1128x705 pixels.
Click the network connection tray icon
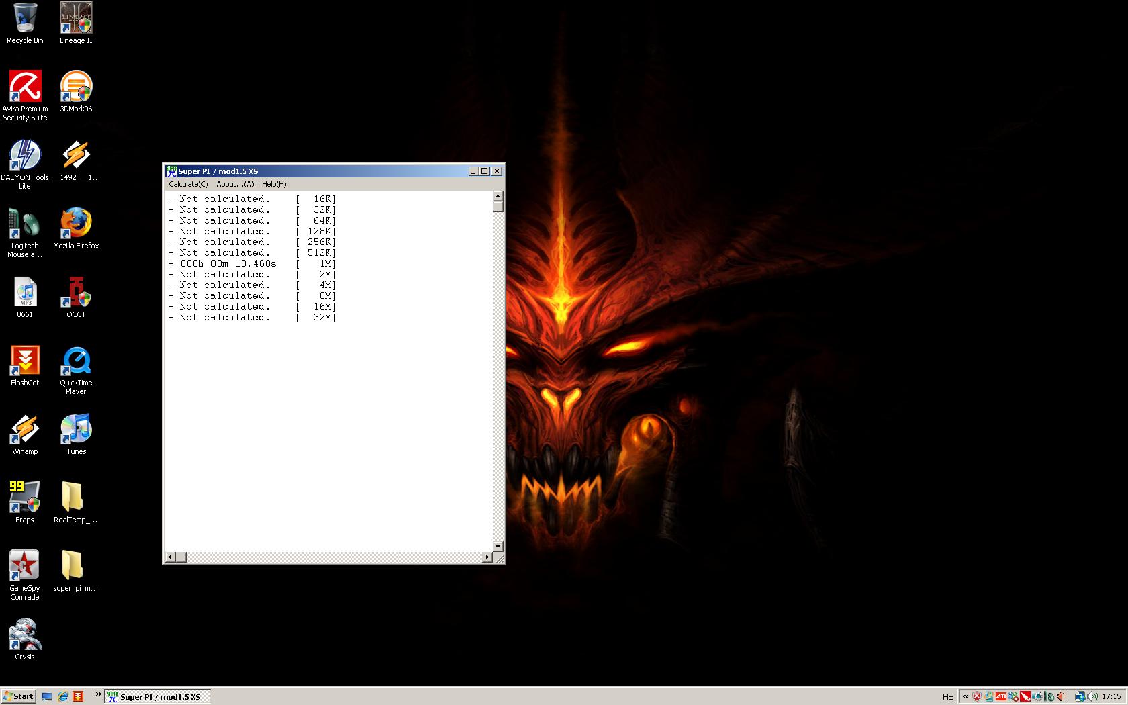1080,696
